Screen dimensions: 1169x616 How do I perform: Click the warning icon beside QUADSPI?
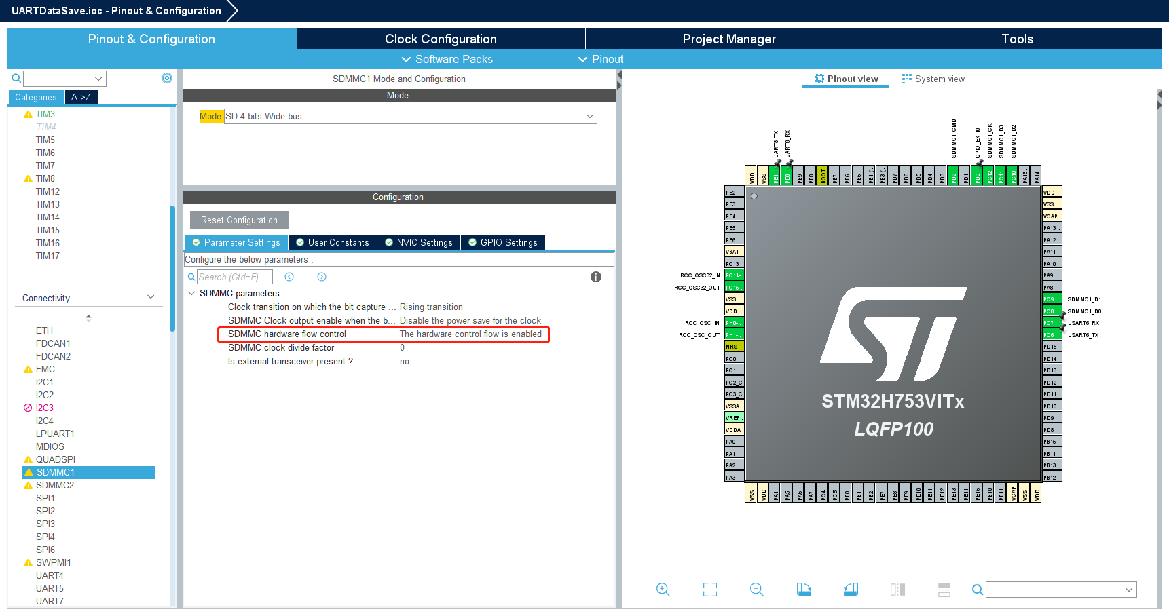point(29,460)
